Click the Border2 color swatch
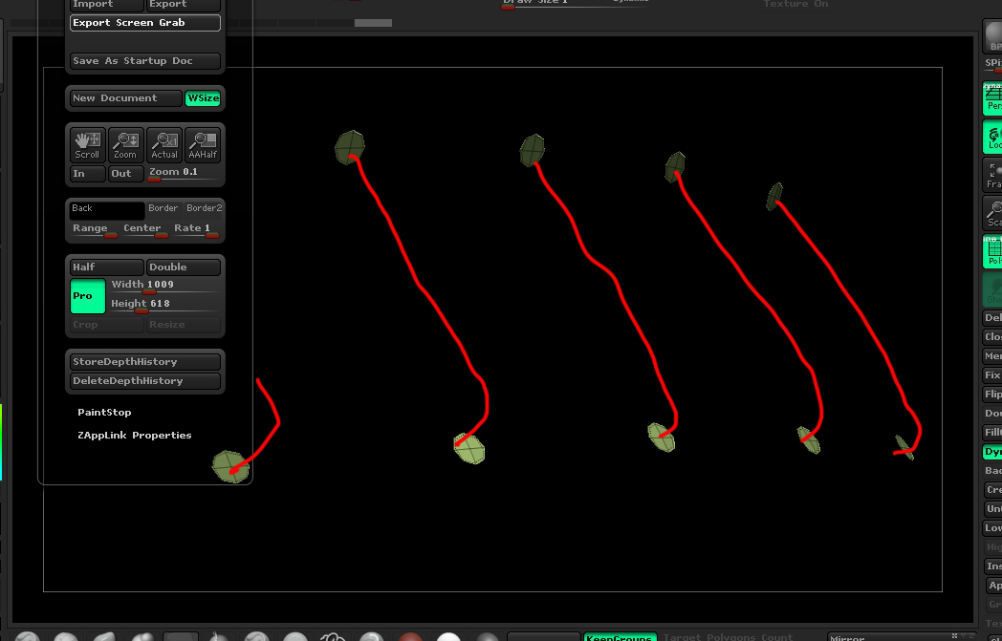 point(204,209)
